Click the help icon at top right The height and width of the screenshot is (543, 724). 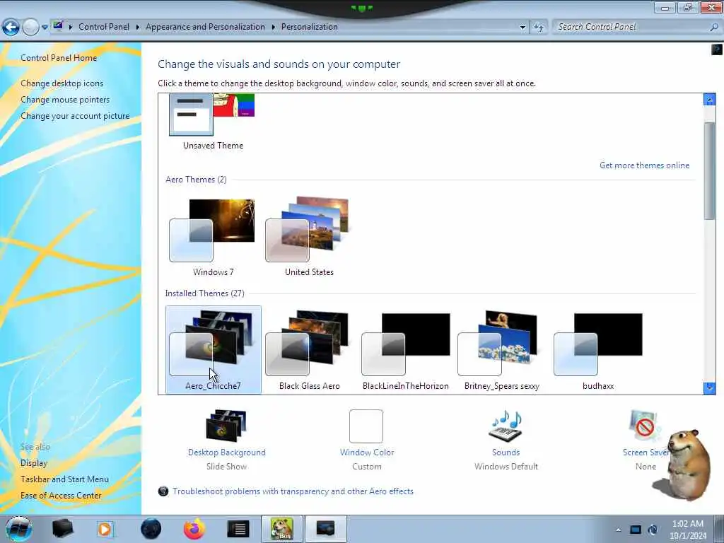coord(717,49)
